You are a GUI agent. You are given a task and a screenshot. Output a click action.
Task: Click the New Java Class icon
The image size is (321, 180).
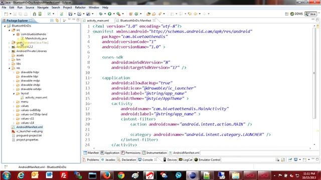(136, 14)
